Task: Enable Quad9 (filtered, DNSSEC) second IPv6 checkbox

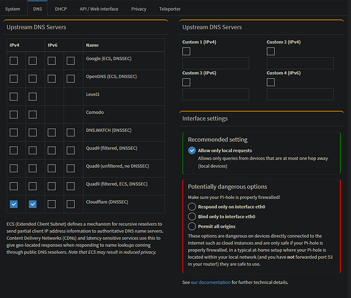Action: [71, 150]
